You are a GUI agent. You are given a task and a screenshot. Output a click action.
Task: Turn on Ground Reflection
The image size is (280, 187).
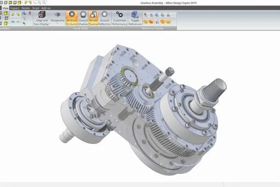105,18
